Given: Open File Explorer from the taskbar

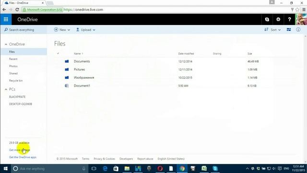Looking at the screenshot, I should point(127,169).
